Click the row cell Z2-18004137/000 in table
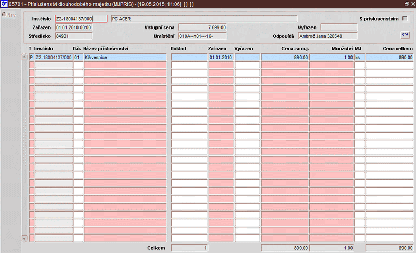Screen dimensions: 416x253 pos(54,57)
